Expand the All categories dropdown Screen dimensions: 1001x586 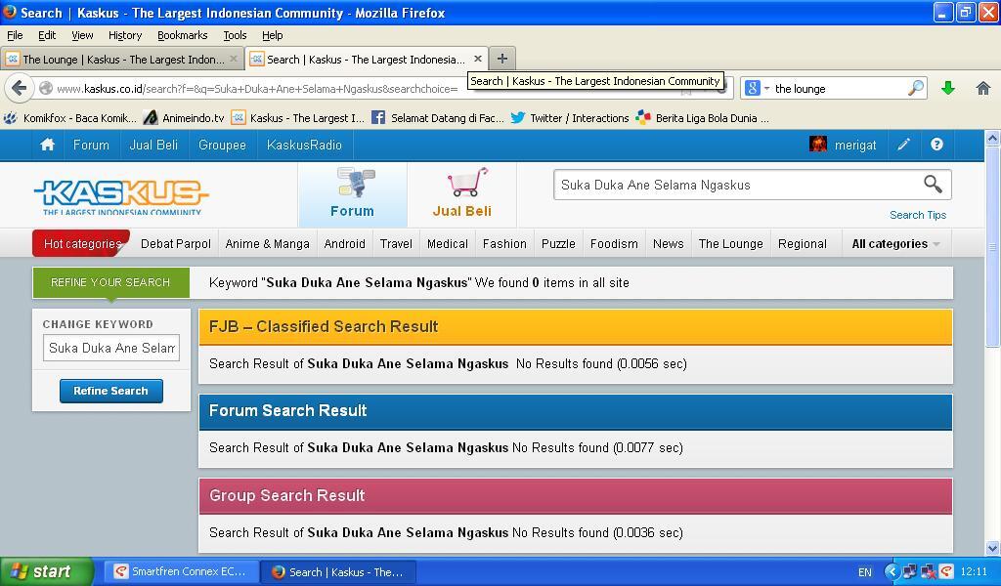[x=895, y=243]
